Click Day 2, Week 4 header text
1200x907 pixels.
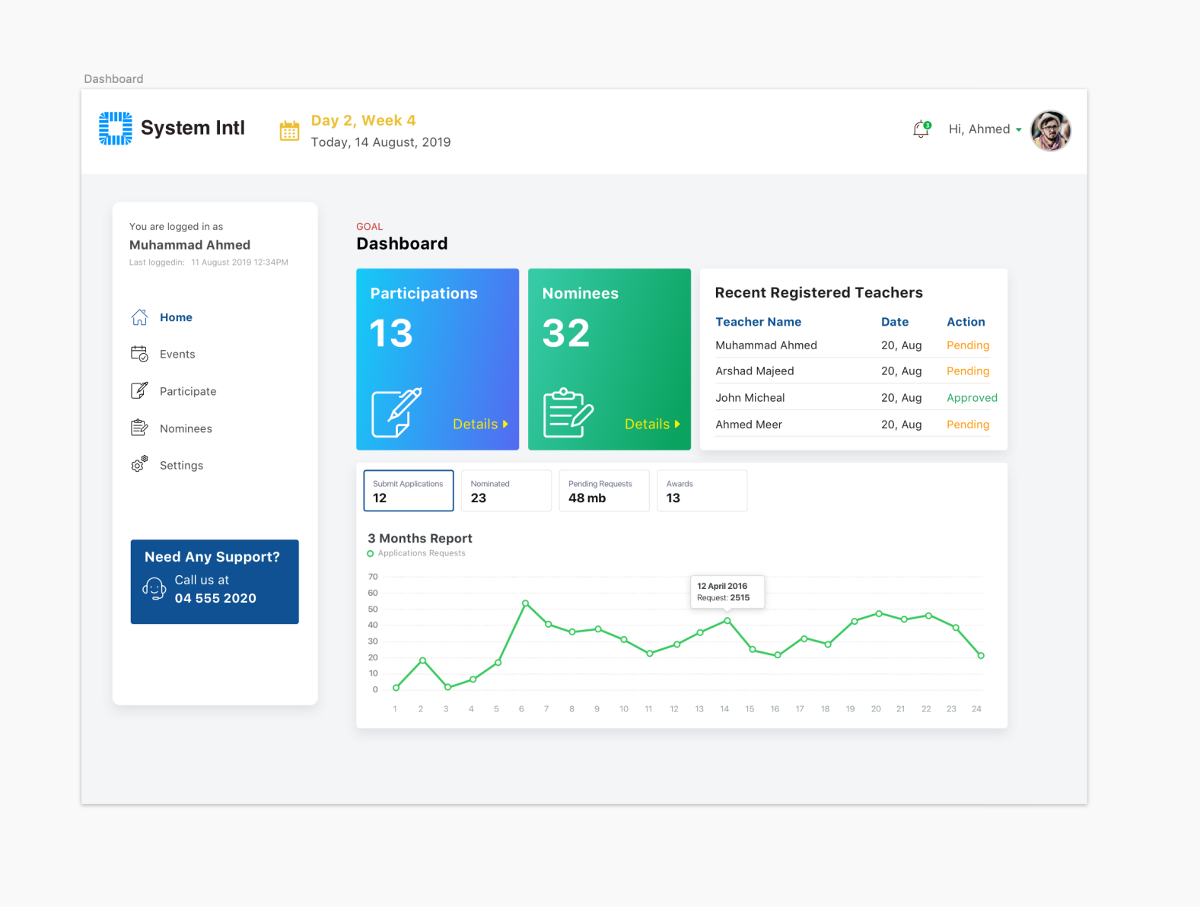(364, 120)
